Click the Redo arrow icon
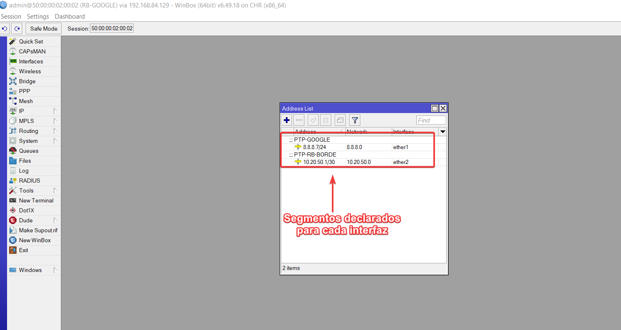Image resolution: width=621 pixels, height=330 pixels. point(17,29)
